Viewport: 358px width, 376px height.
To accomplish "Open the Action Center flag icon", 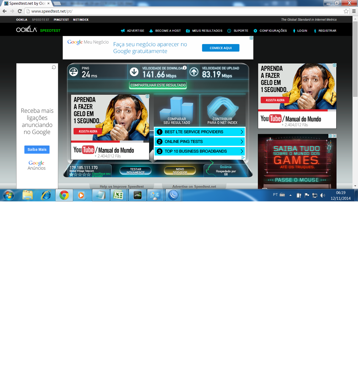I will [307, 195].
